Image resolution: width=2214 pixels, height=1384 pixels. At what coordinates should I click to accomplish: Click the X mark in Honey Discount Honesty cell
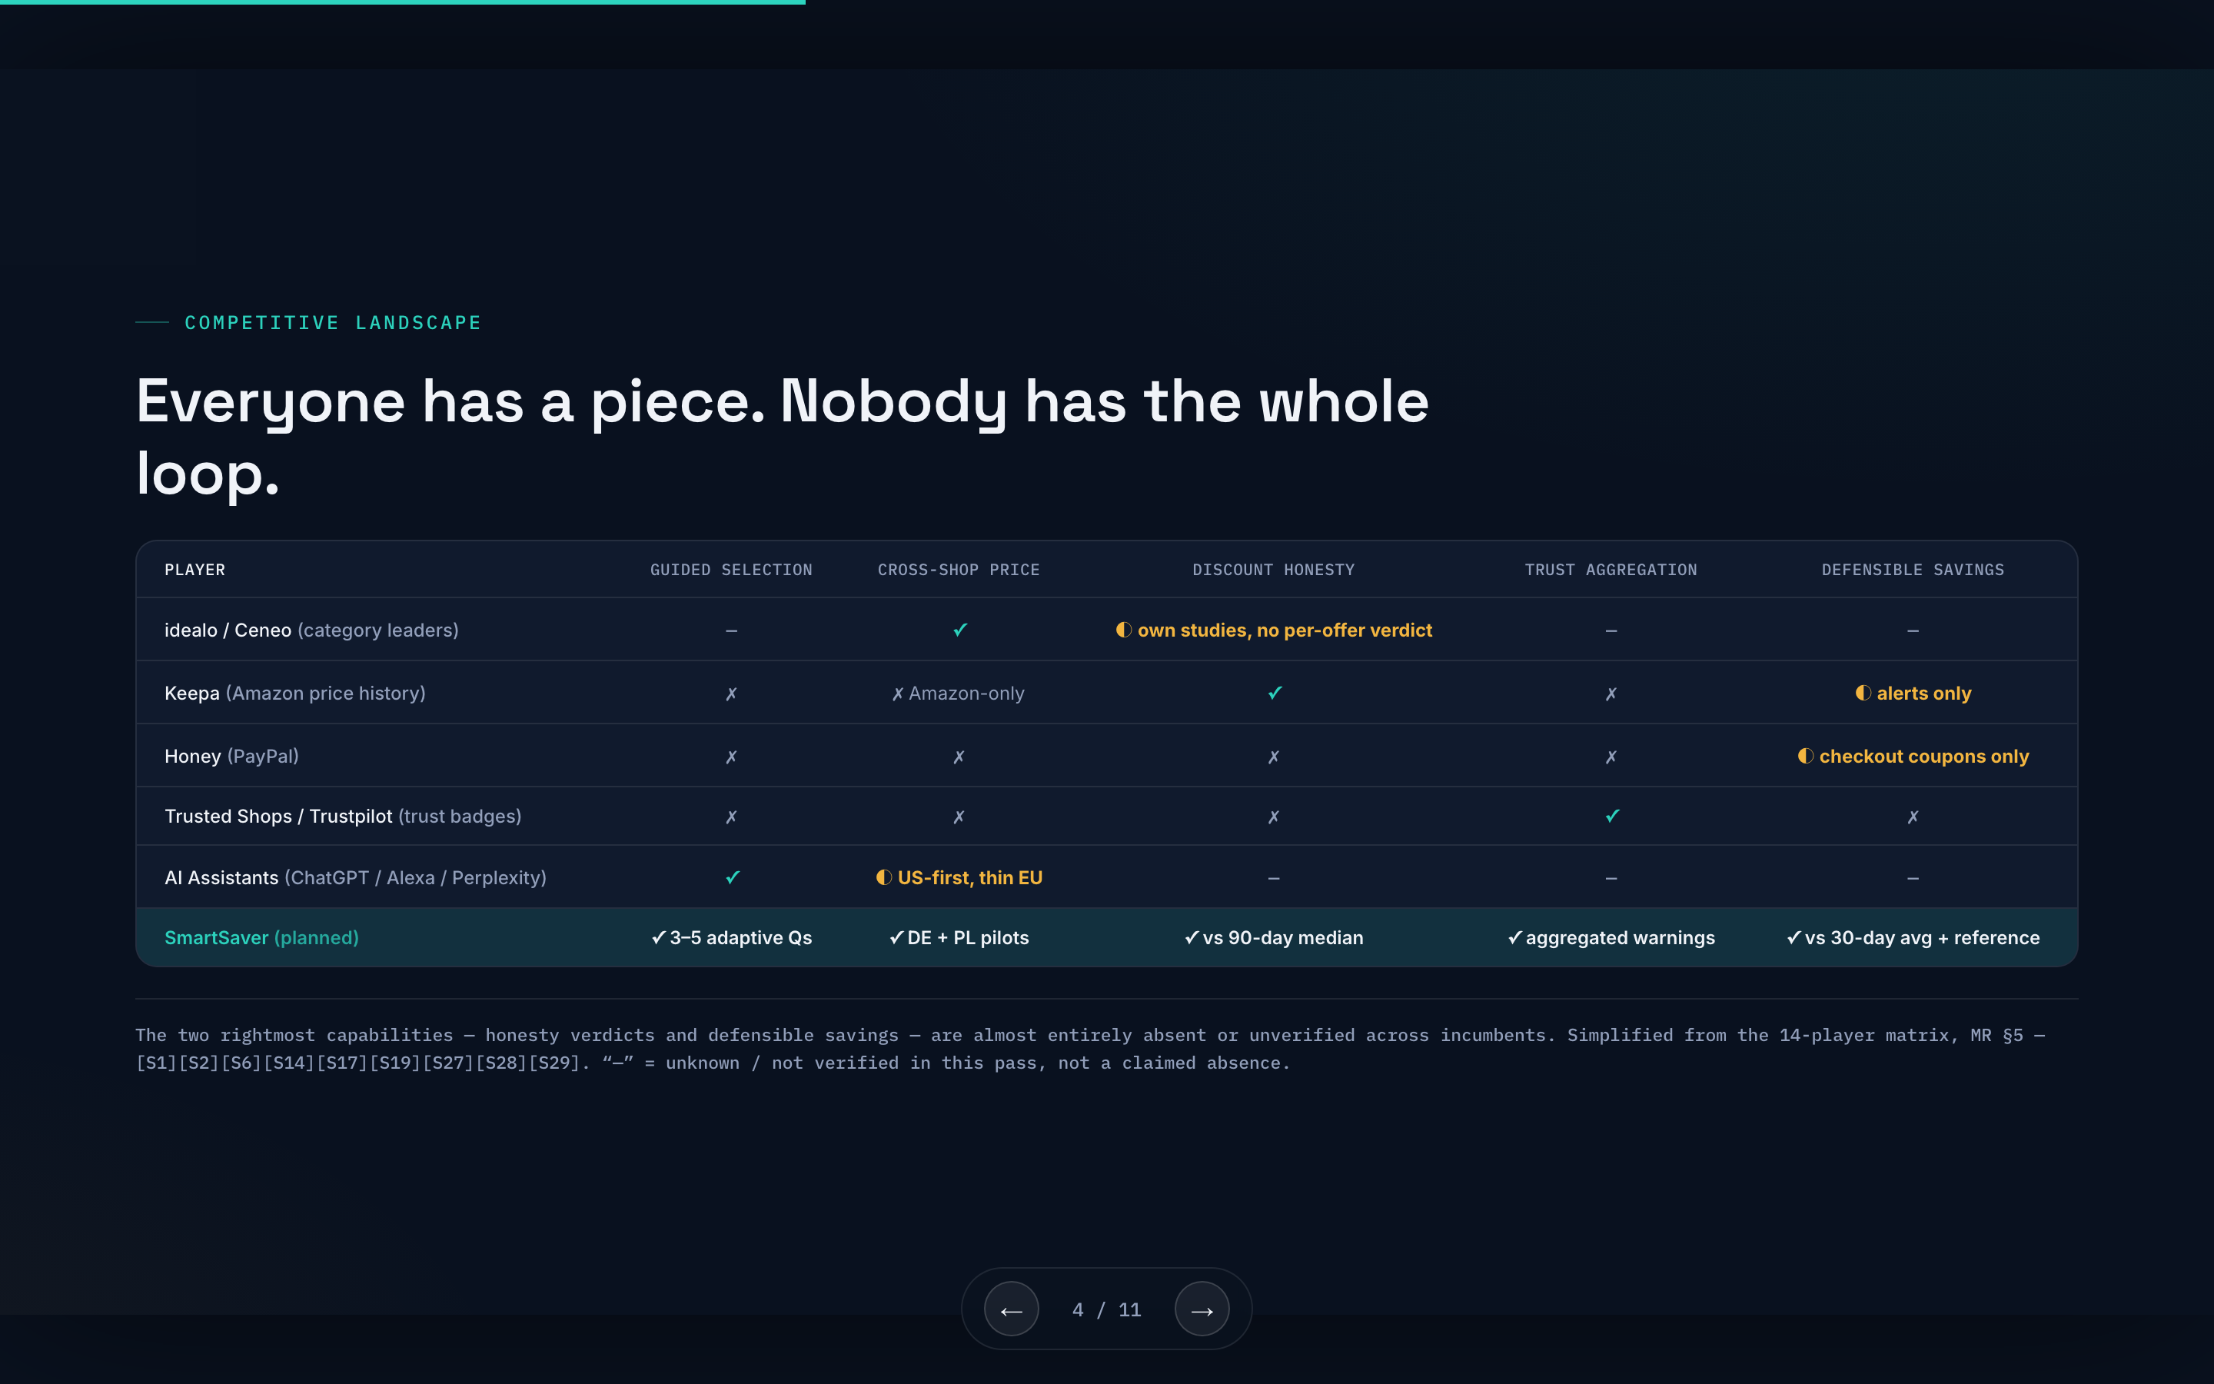click(1274, 757)
